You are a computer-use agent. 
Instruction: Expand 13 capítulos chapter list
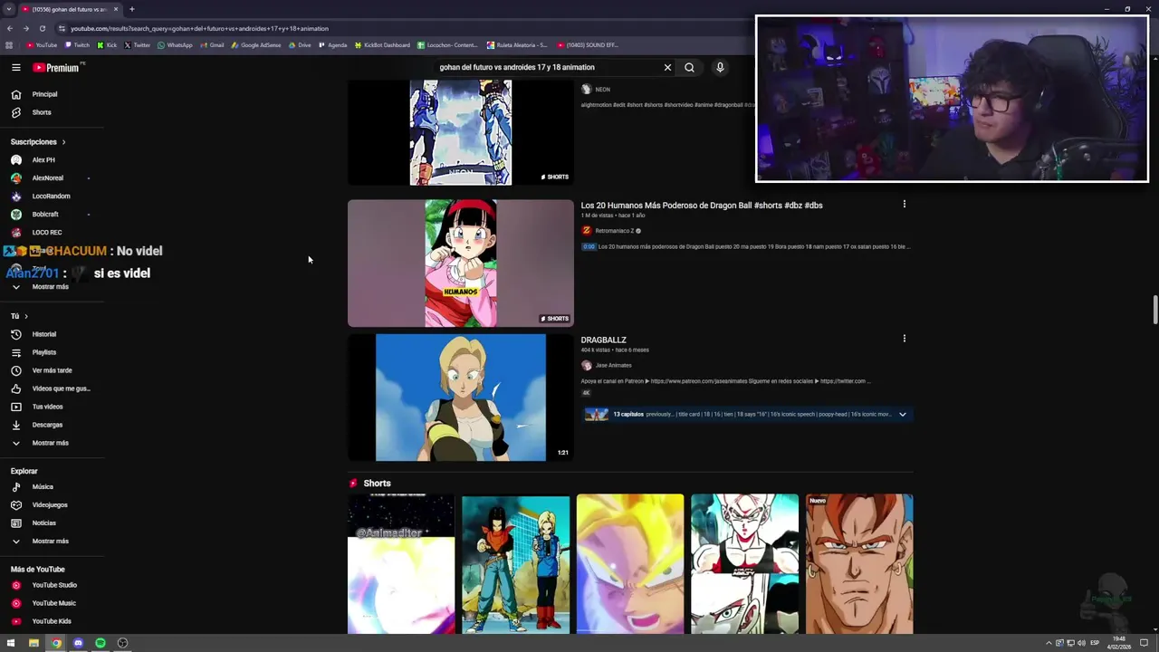[902, 414]
